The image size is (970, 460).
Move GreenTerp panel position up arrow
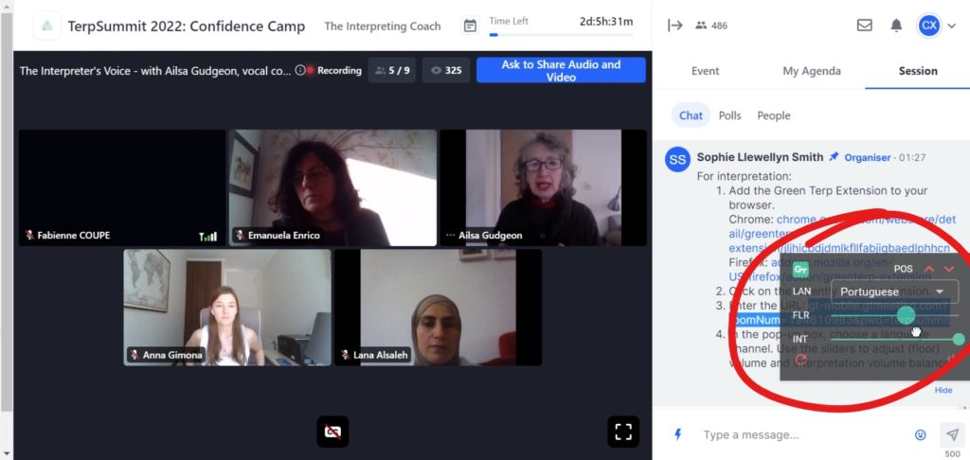coord(929,269)
